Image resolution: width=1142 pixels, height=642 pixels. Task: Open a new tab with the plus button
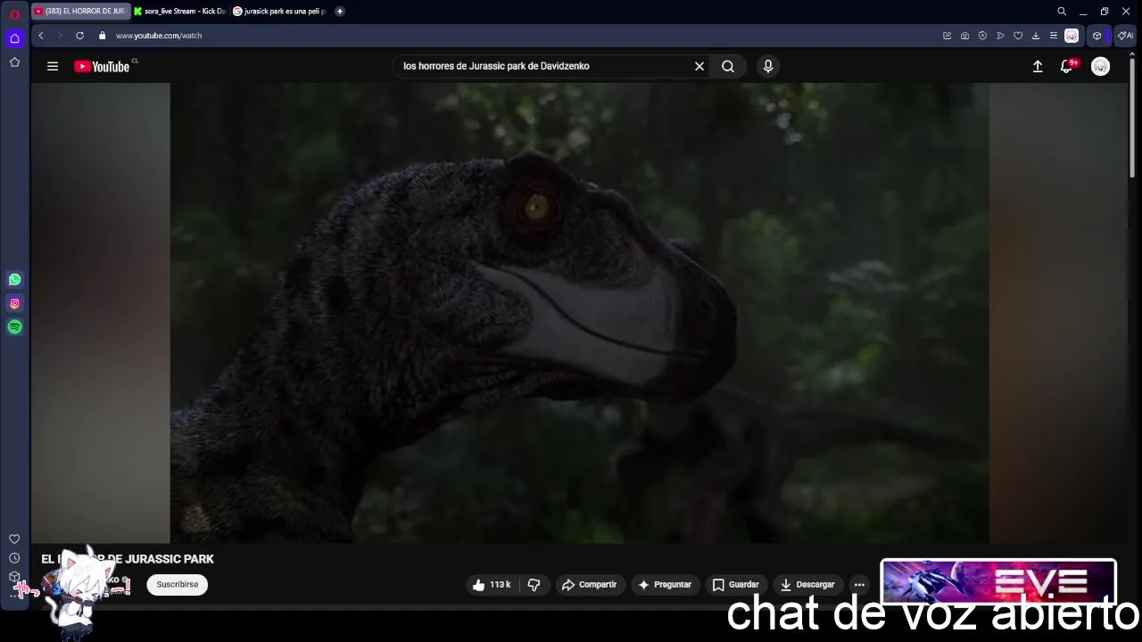(x=340, y=12)
